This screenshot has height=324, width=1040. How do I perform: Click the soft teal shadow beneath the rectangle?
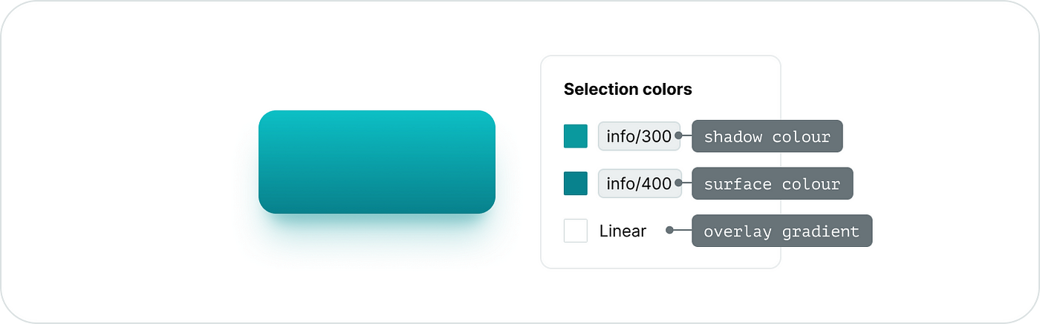point(377,226)
